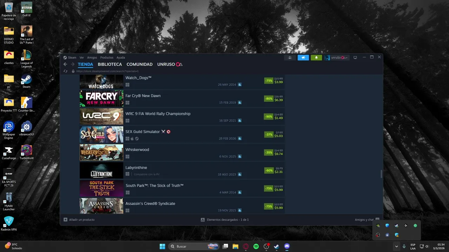
Task: Switch Steam to Big Picture mode
Action: 355,57
